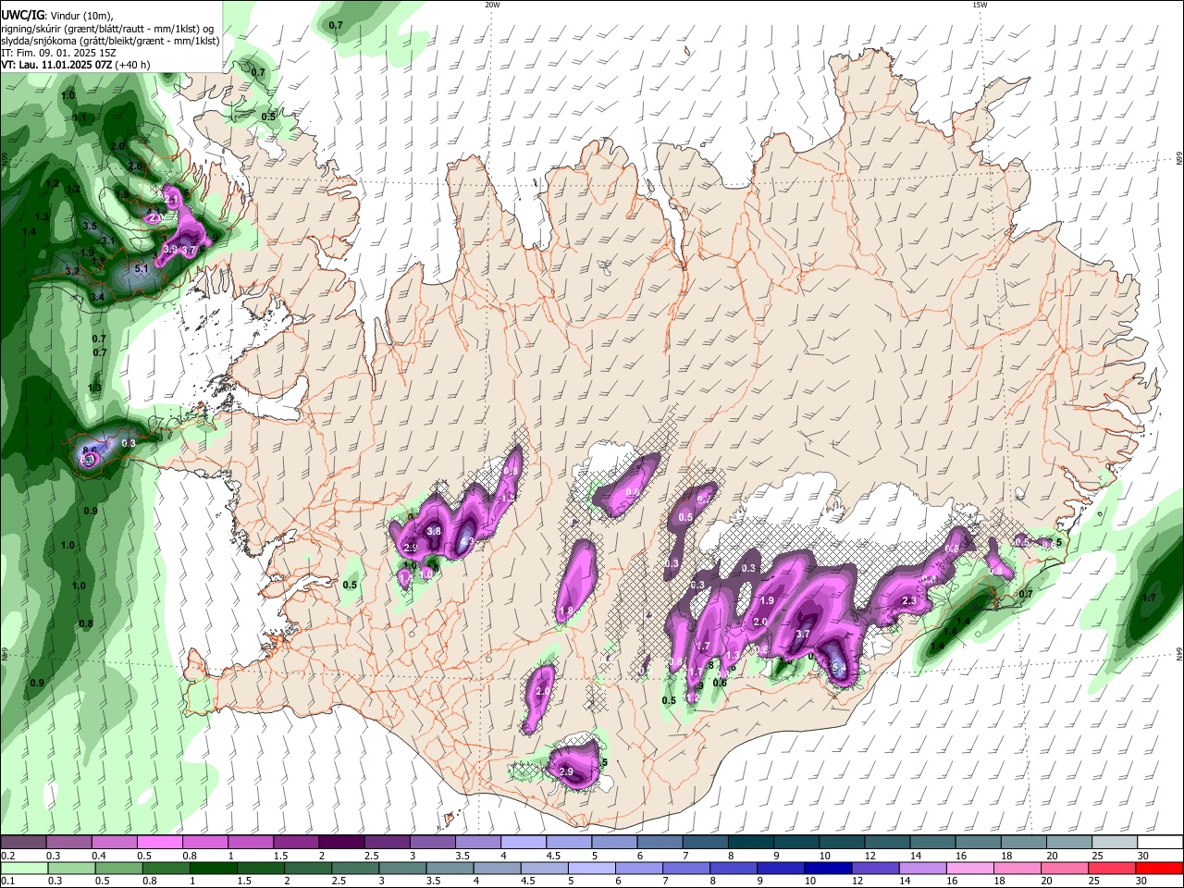Click the pale gray snow swatch between 25 and 30

(x=1115, y=843)
